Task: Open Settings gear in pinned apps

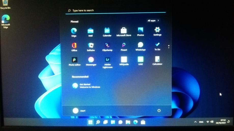Action: (x=157, y=31)
